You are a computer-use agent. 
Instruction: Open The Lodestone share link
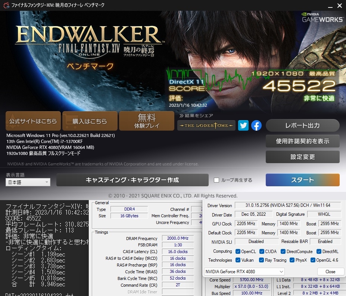pos(206,125)
